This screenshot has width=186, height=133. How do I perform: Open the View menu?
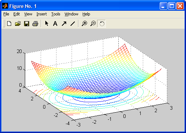click(28, 14)
